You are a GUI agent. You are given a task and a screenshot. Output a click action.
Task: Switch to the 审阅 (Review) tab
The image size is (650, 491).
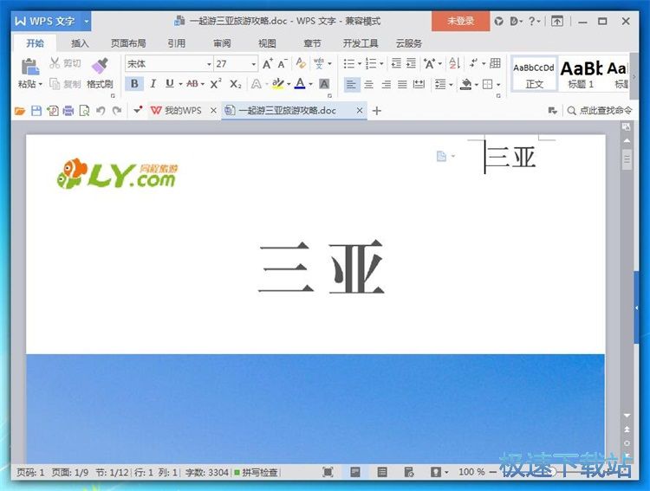[x=222, y=43]
